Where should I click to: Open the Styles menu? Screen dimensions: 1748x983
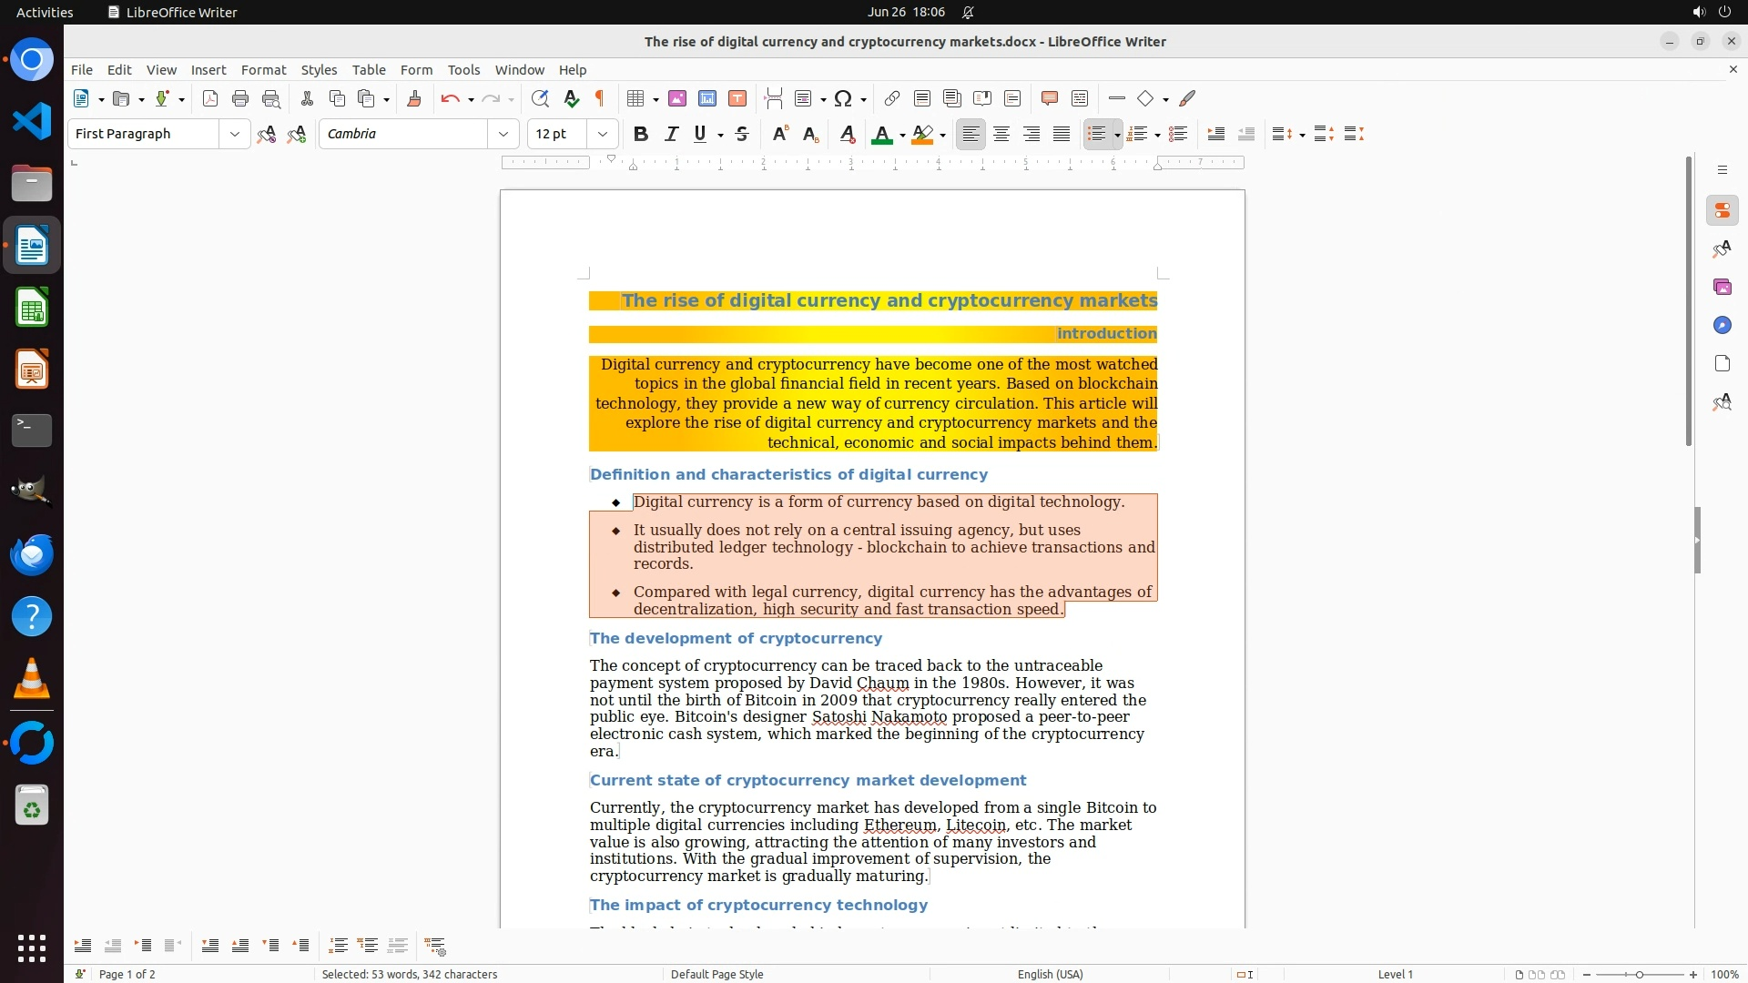[x=319, y=69]
